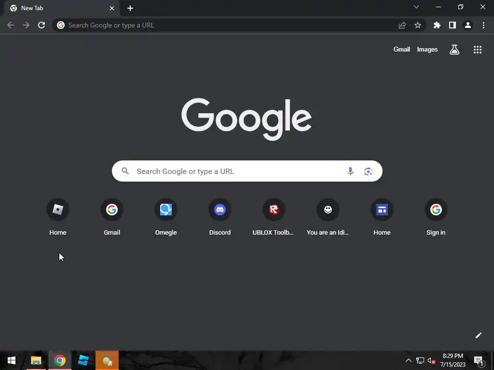
Task: Search by image with Google Lens icon
Action: click(368, 171)
